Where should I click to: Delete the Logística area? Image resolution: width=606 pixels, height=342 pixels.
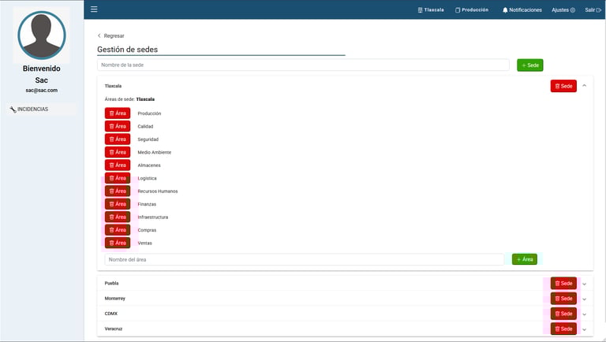(x=118, y=178)
